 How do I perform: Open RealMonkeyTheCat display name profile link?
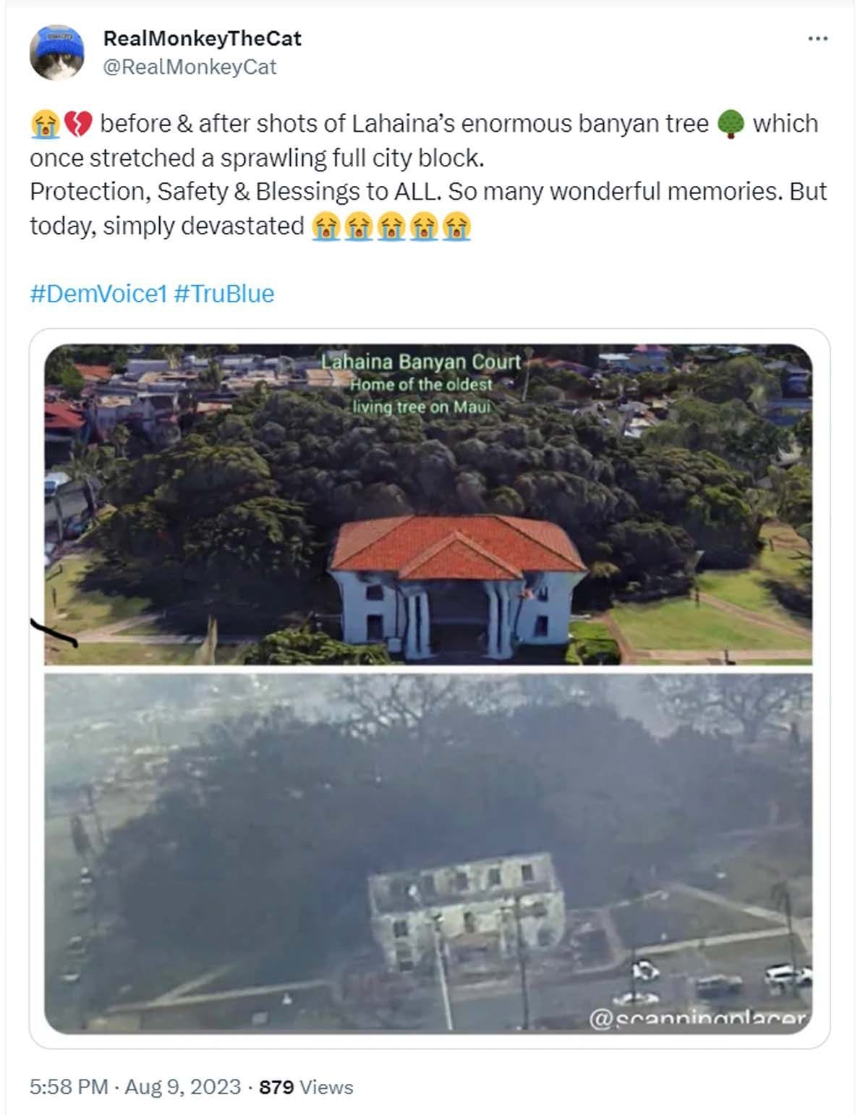pyautogui.click(x=202, y=38)
